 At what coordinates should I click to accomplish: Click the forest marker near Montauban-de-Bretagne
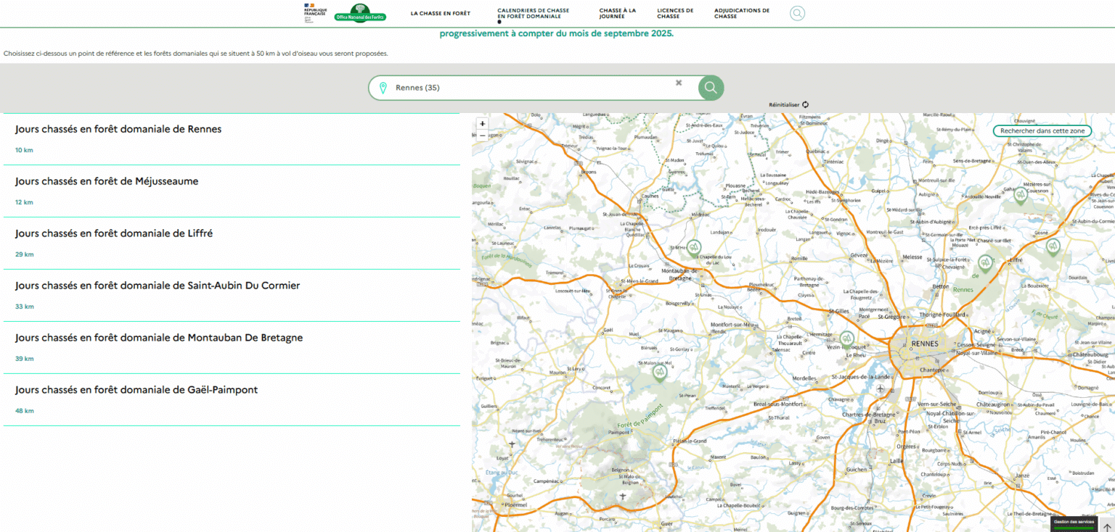click(694, 248)
